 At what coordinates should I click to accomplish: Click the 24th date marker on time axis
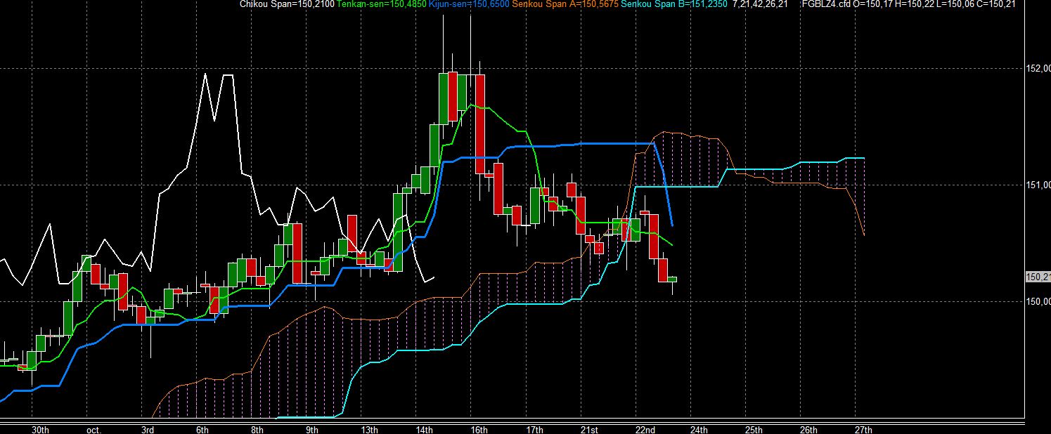click(x=699, y=430)
